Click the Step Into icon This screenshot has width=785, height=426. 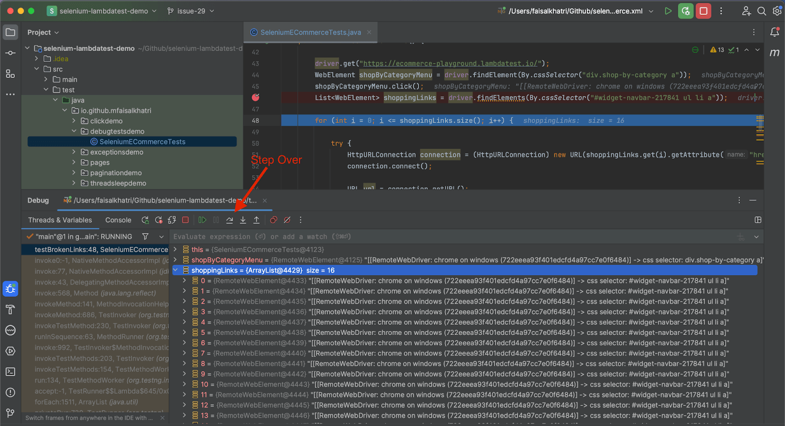click(243, 220)
